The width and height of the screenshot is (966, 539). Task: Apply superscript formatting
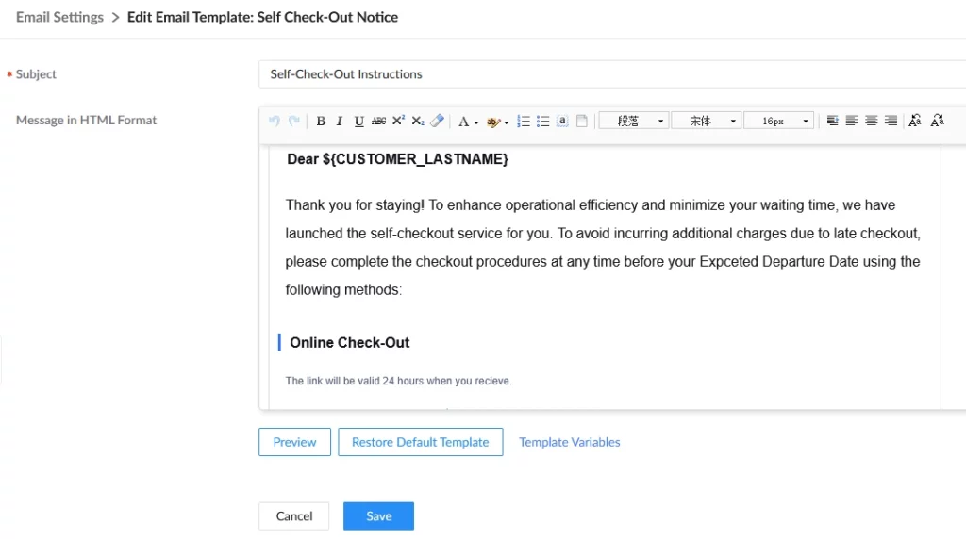coord(399,121)
